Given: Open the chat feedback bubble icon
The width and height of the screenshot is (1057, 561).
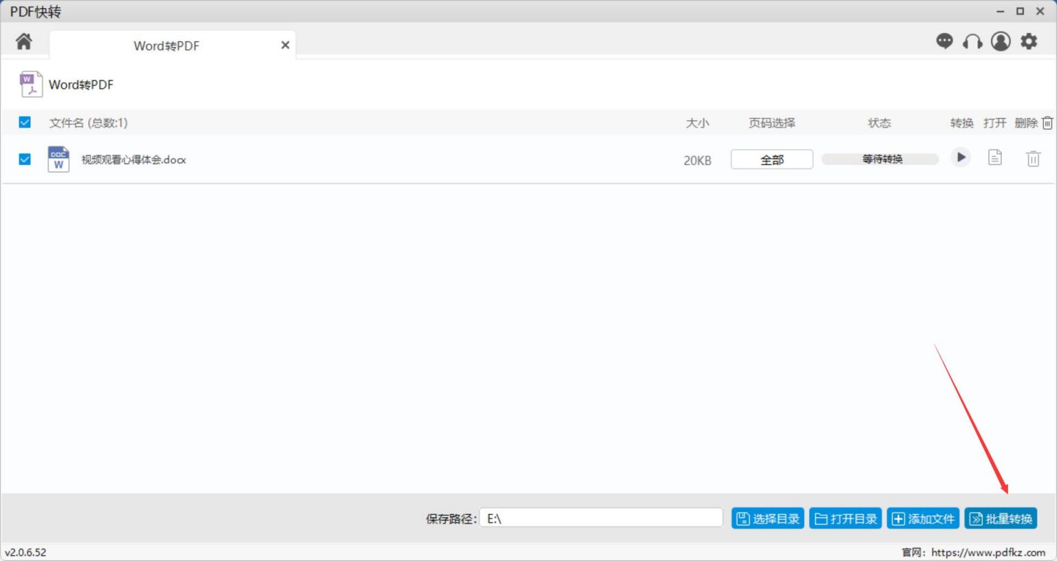Looking at the screenshot, I should 944,42.
